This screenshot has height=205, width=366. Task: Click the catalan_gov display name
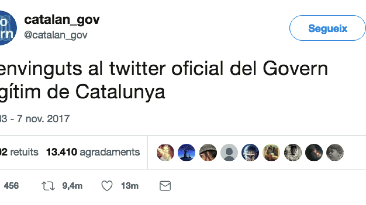(x=62, y=20)
